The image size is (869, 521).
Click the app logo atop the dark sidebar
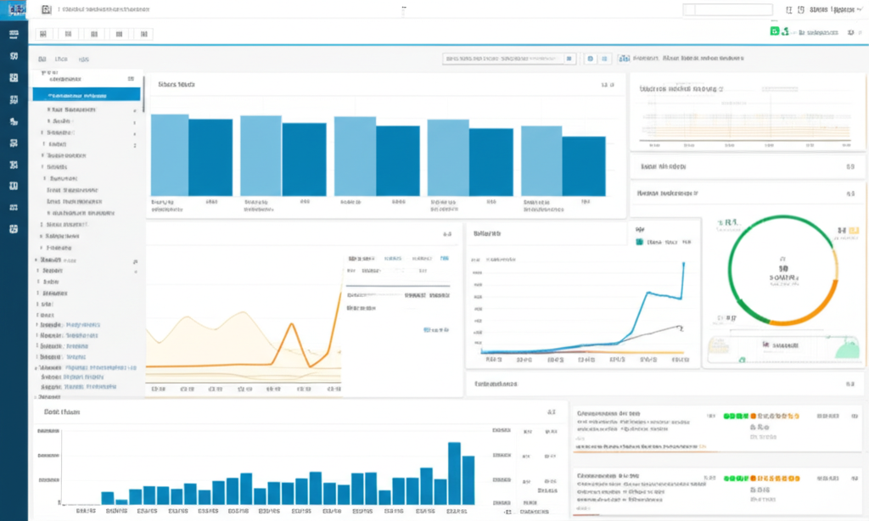click(x=13, y=10)
